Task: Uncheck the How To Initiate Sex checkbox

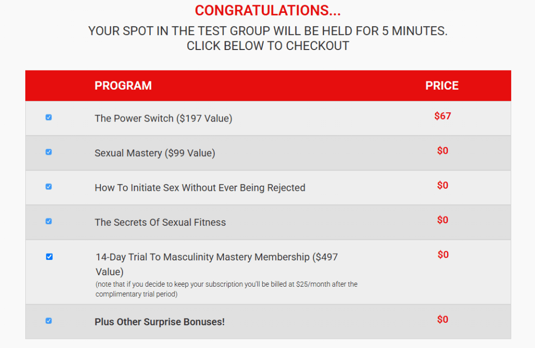Action: point(49,187)
